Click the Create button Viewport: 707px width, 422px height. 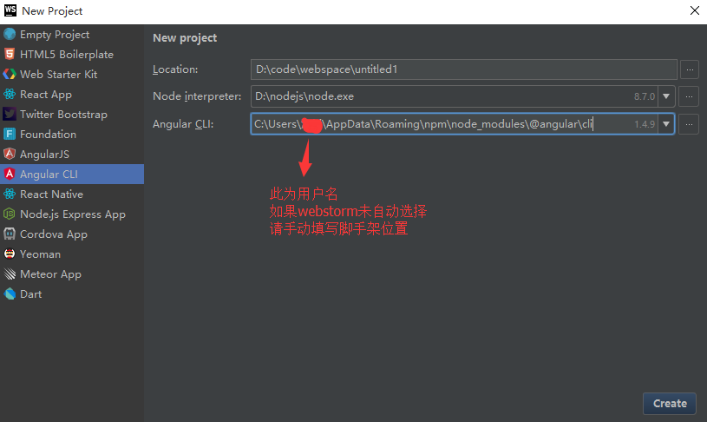click(670, 403)
